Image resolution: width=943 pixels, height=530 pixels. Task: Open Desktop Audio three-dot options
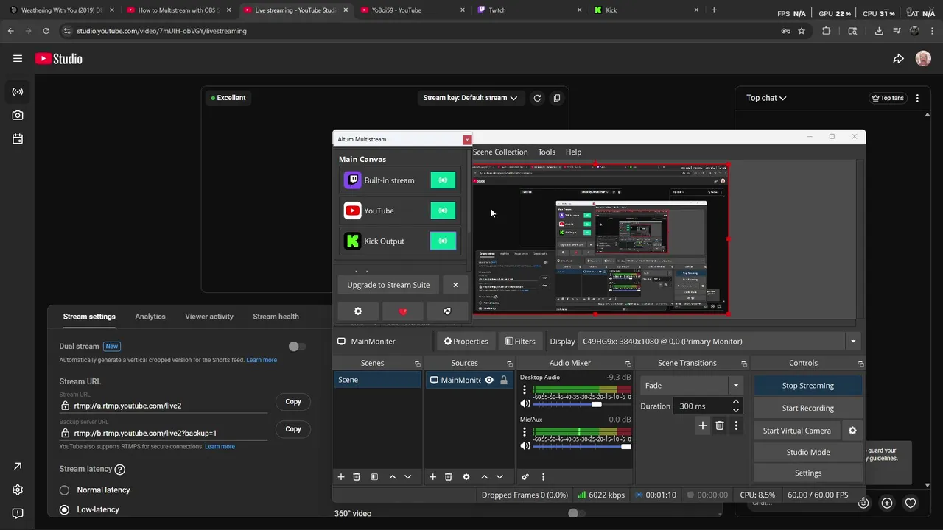click(525, 390)
